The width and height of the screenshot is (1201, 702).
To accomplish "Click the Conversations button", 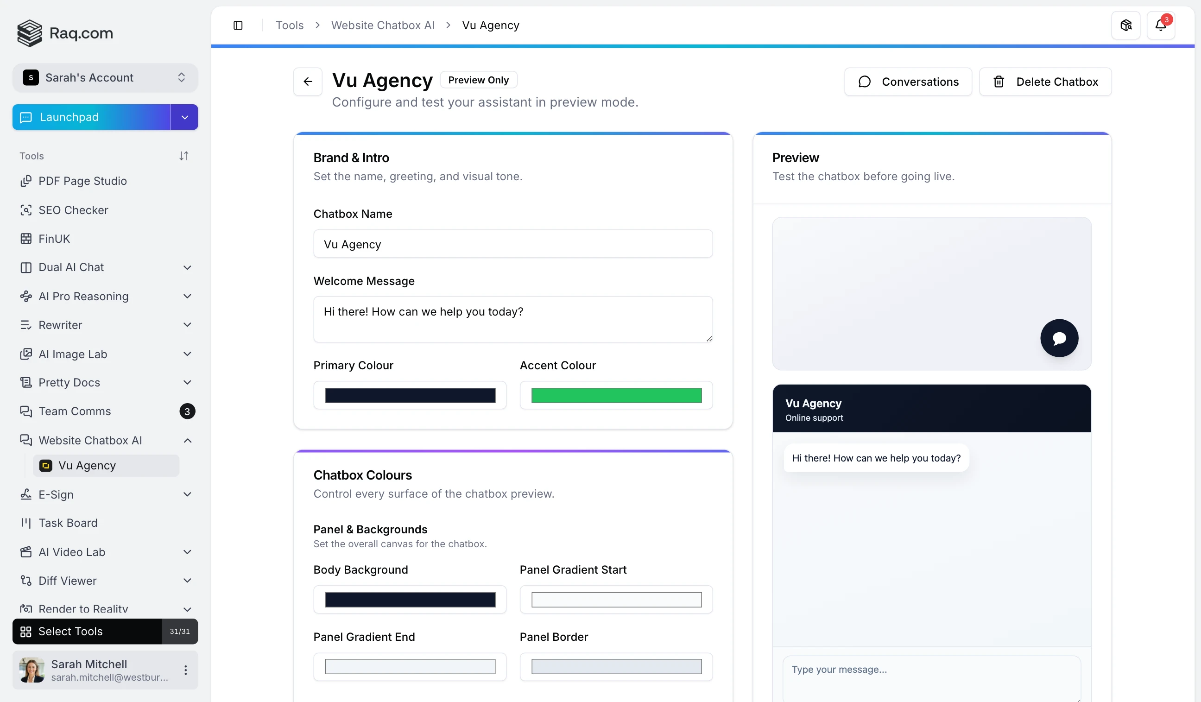I will pyautogui.click(x=907, y=81).
